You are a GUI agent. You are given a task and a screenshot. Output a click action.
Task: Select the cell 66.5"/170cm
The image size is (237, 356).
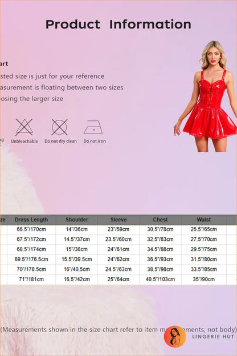(x=31, y=229)
